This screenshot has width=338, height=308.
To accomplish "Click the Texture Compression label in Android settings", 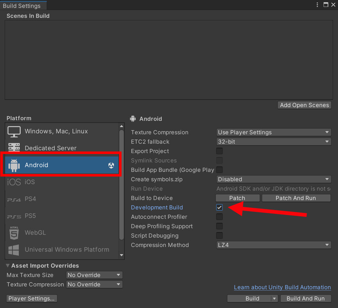I will click(x=160, y=132).
